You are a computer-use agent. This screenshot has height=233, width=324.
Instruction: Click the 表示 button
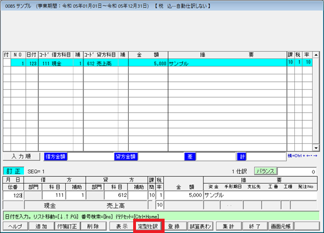pos(122,226)
